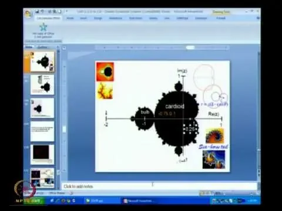282x211 pixels.
Task: Open the Review ribbon tab
Action: [153, 18]
